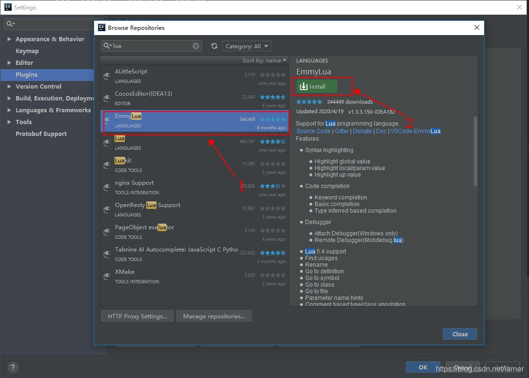The height and width of the screenshot is (378, 529).
Task: Select PageObject evaluator plugin name
Action: [x=144, y=227]
